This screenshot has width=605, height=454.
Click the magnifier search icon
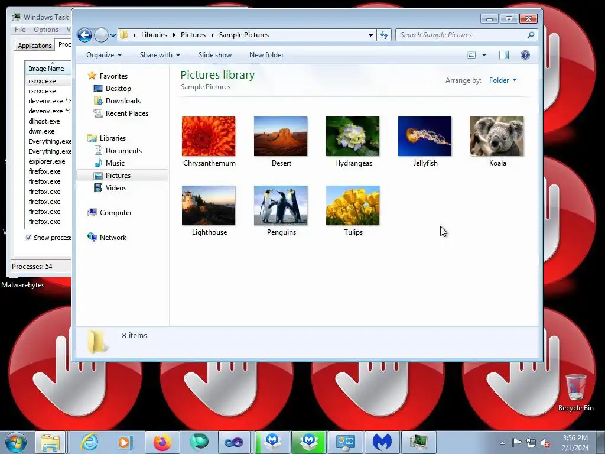click(531, 35)
